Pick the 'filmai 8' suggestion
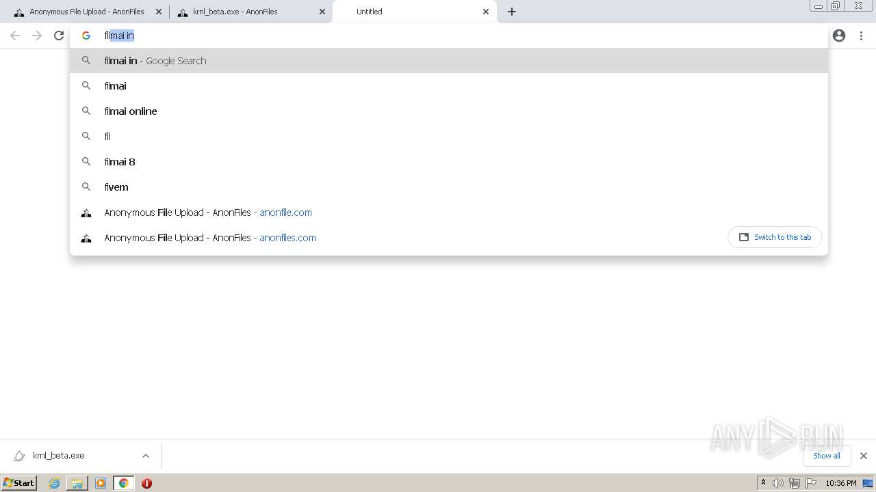Image resolution: width=876 pixels, height=492 pixels. click(x=449, y=162)
